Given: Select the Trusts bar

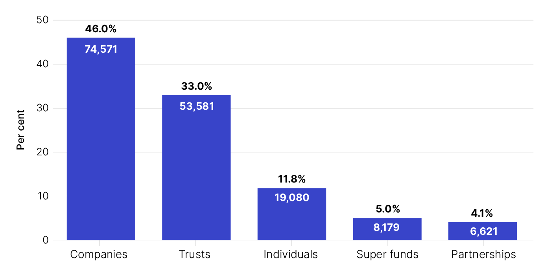Looking at the screenshot, I should coord(196,177).
